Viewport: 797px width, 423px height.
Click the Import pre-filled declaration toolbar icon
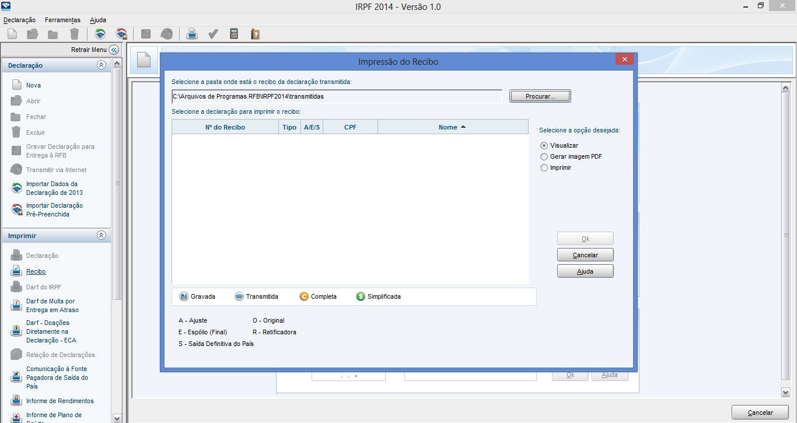click(x=121, y=34)
